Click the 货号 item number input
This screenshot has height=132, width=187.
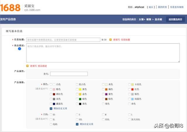69,74
